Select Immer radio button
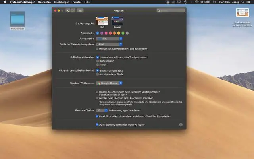Viewport: 254px width, 159px height. pyautogui.click(x=98, y=64)
